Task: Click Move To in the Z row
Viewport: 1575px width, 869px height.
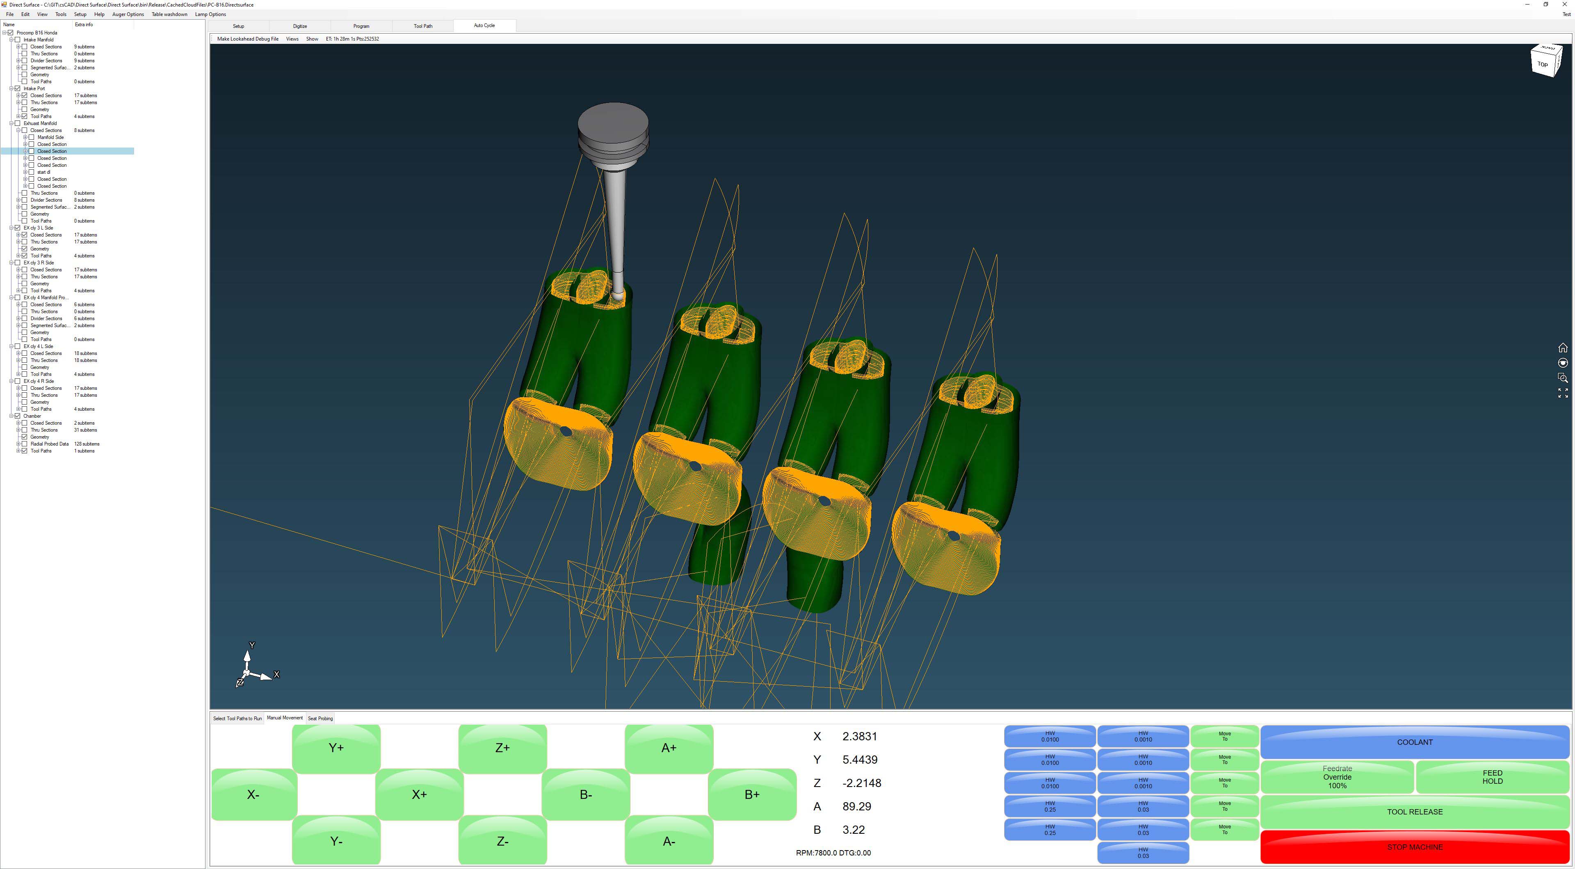Action: coord(1225,783)
